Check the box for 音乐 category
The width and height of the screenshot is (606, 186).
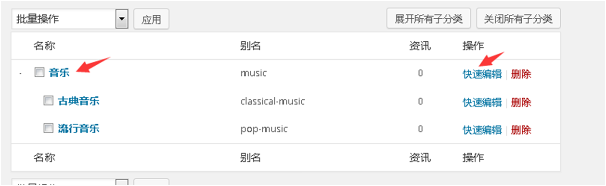pyautogui.click(x=39, y=73)
